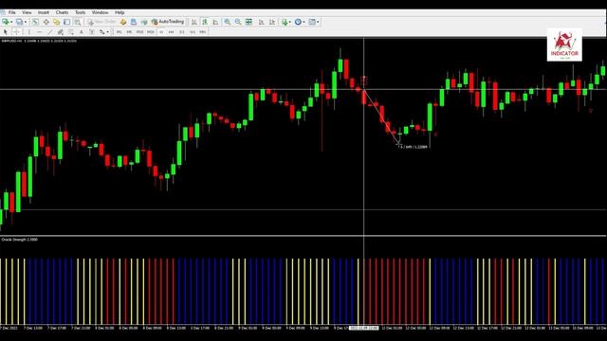Open the New Chart icon
The image size is (607, 341).
tap(6, 22)
